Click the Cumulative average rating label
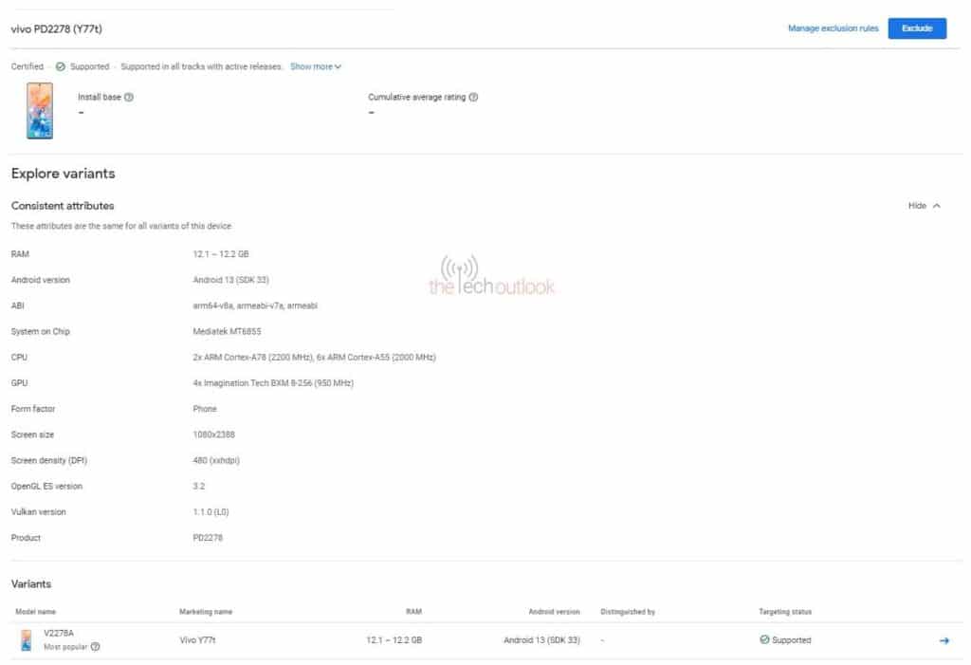This screenshot has height=665, width=971. click(x=417, y=97)
